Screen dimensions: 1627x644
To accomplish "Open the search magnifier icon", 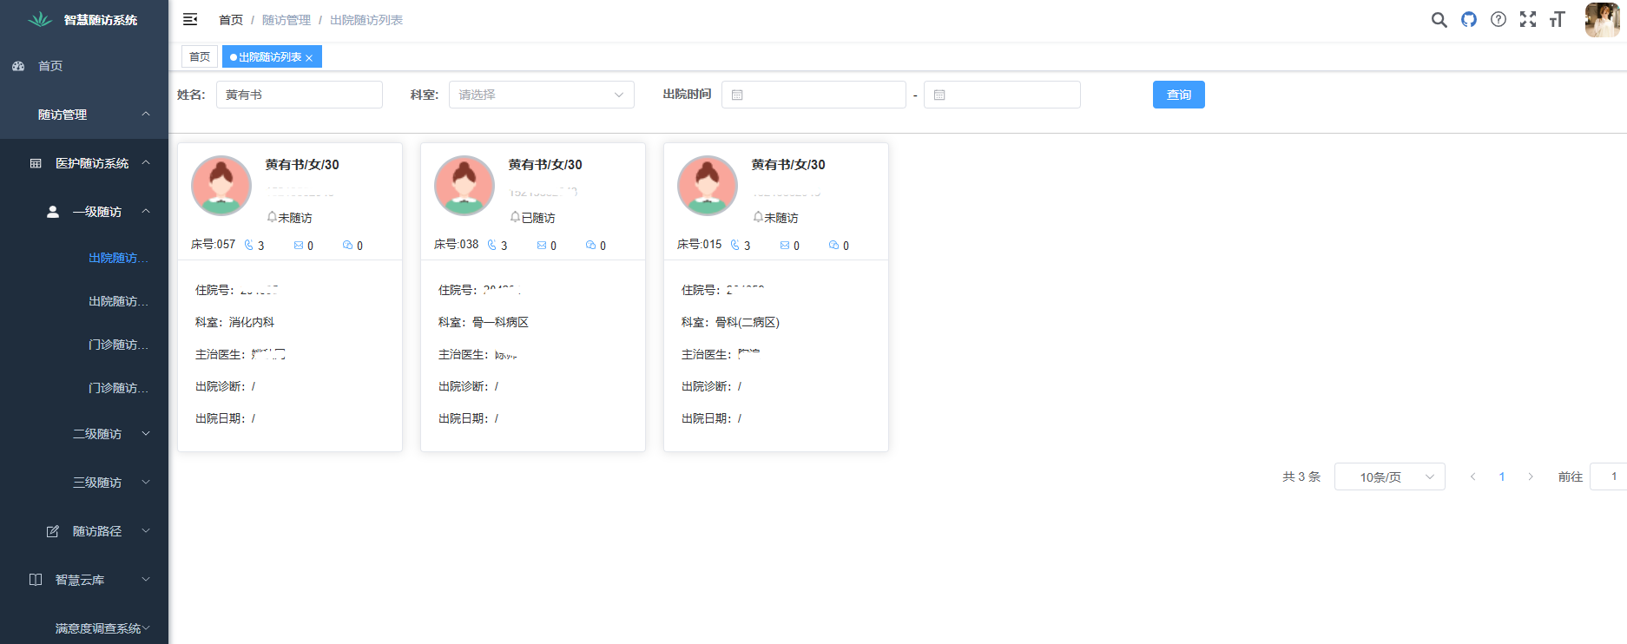I will pyautogui.click(x=1439, y=19).
